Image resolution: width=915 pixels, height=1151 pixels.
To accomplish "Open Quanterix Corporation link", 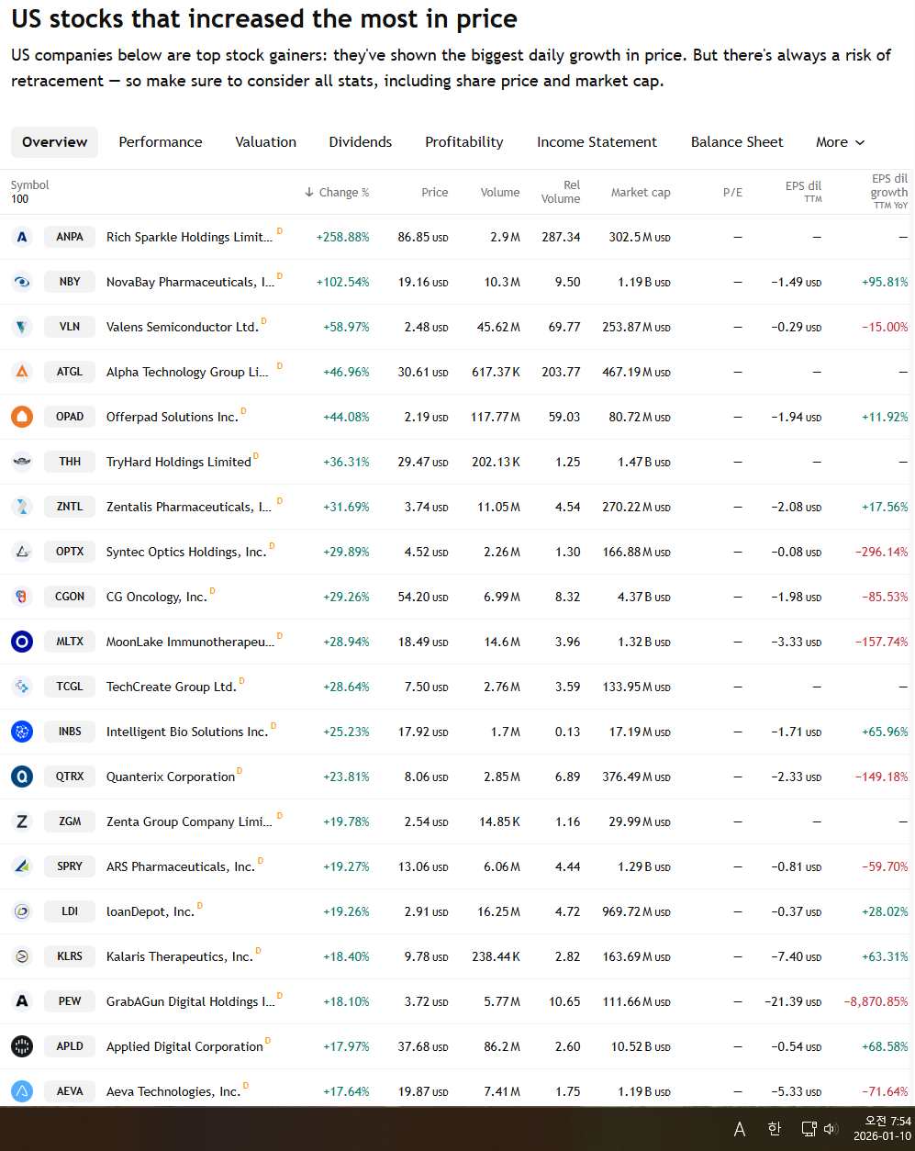I will (171, 777).
